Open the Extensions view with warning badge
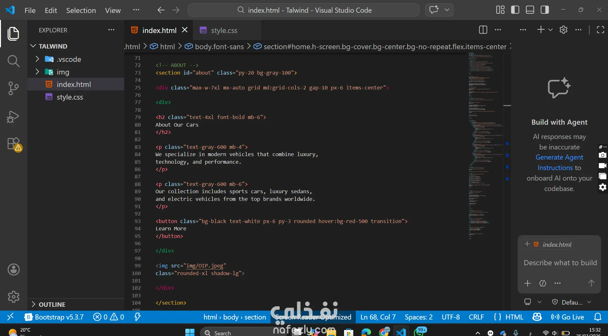Viewport: 608px width, 336px height. pyautogui.click(x=14, y=144)
